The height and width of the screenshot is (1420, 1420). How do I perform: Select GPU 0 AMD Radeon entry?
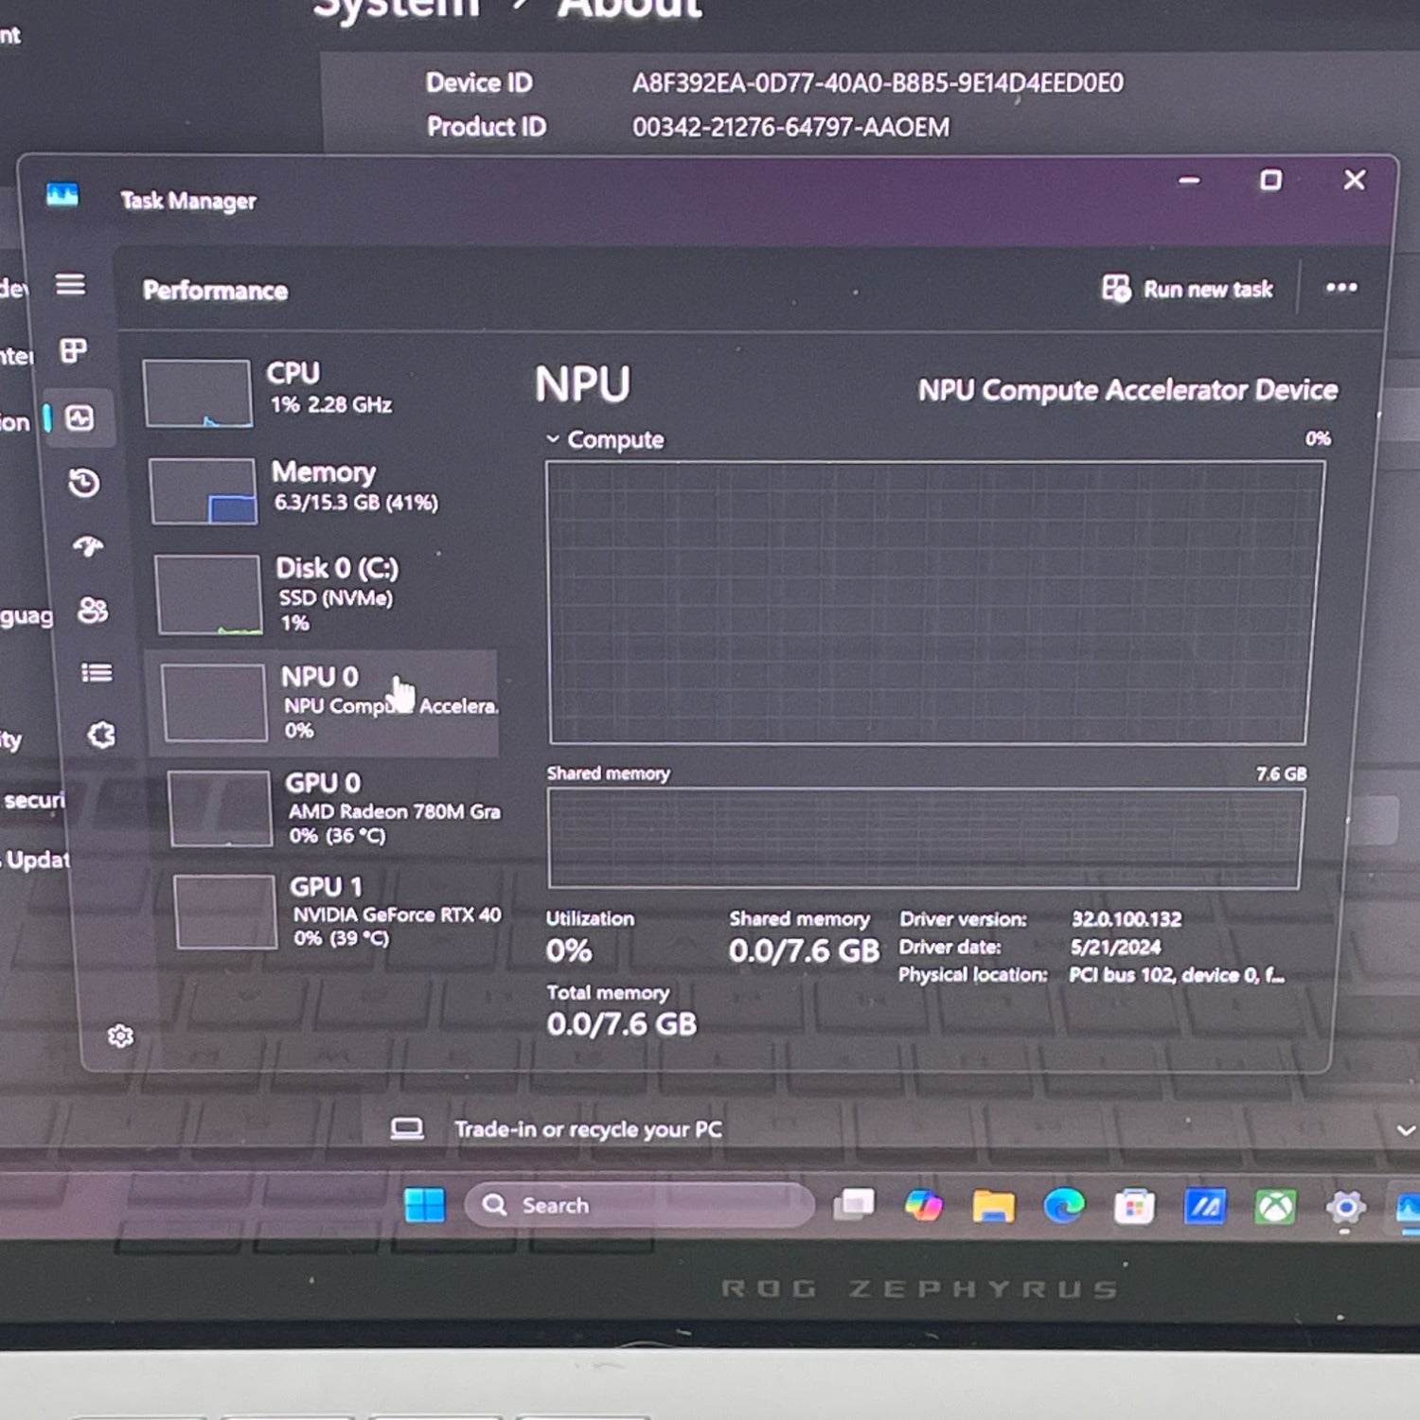point(333,808)
